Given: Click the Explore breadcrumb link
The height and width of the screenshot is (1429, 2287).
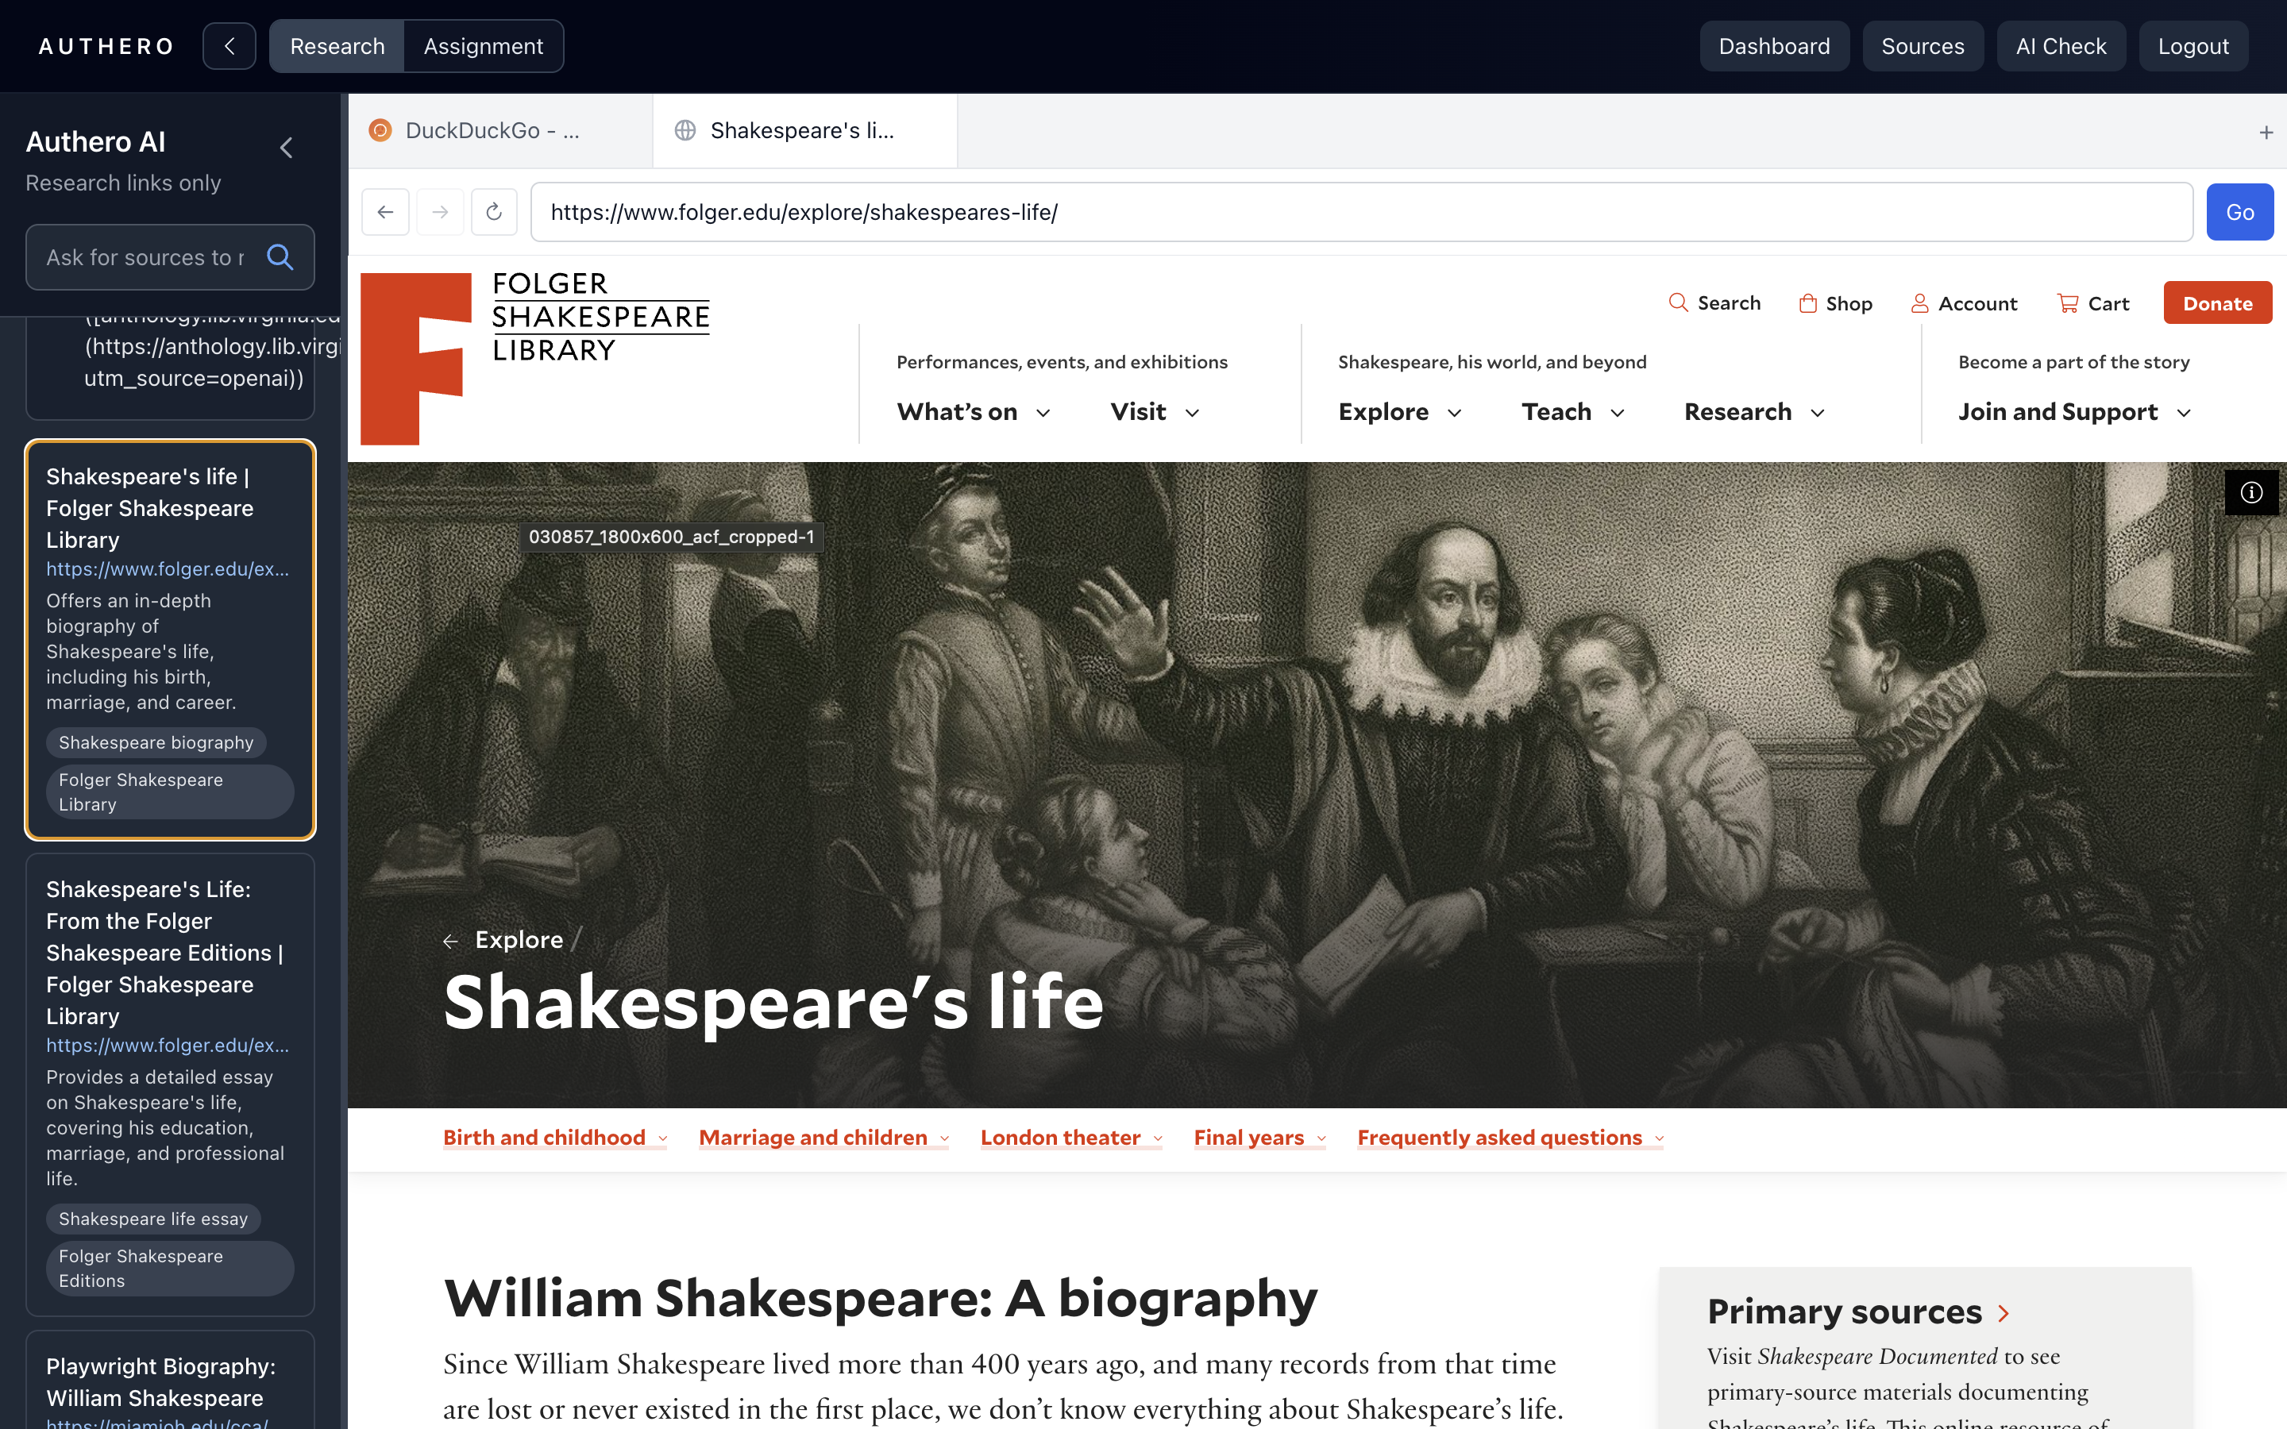Looking at the screenshot, I should (519, 939).
